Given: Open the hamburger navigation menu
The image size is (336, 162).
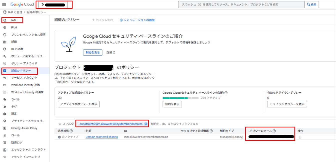Looking at the screenshot, I should click(4, 4).
